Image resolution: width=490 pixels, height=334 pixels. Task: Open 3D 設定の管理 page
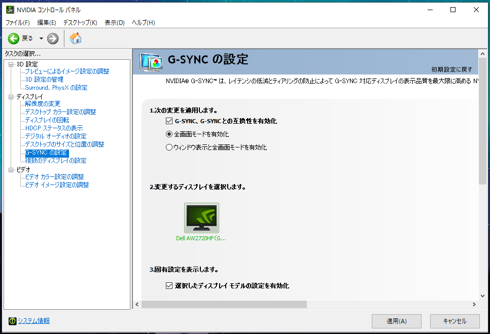tap(44, 80)
